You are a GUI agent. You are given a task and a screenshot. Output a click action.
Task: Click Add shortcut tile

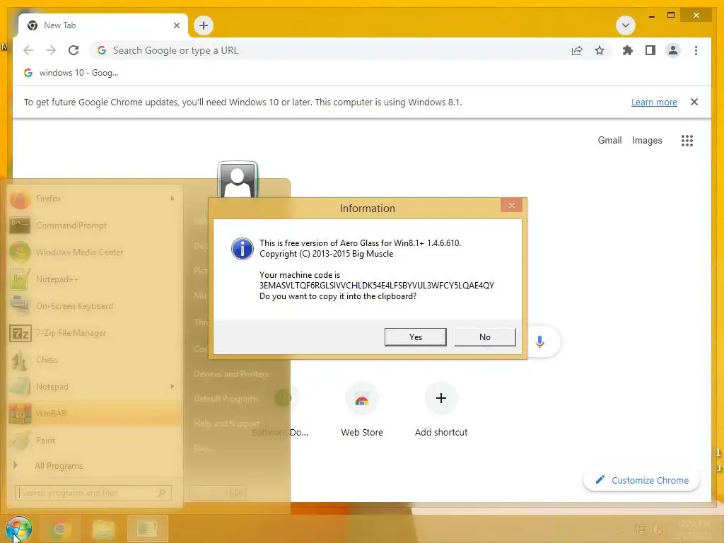[441, 411]
